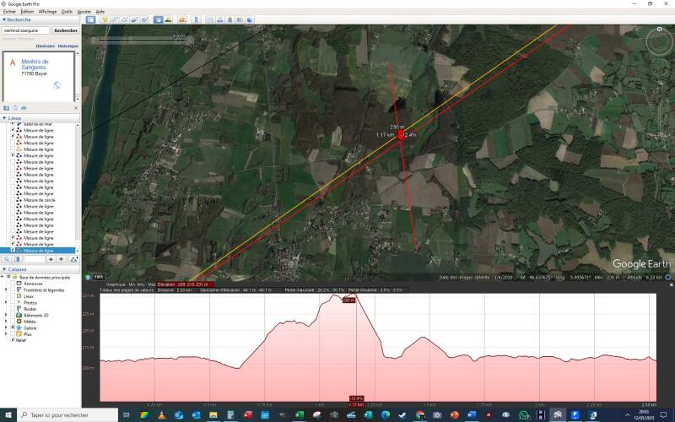Disable the Relief layer checkbox

[13, 340]
